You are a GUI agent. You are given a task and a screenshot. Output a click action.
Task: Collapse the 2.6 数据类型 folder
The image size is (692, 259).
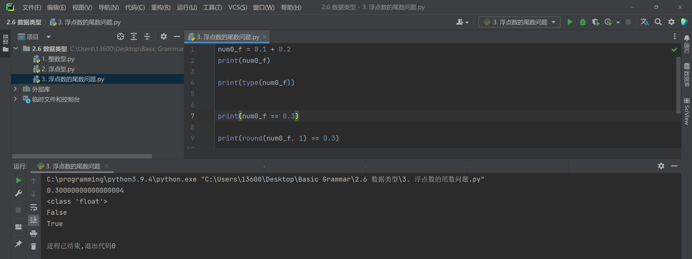(x=16, y=49)
